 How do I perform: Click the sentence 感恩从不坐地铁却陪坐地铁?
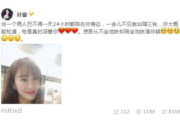(114, 32)
